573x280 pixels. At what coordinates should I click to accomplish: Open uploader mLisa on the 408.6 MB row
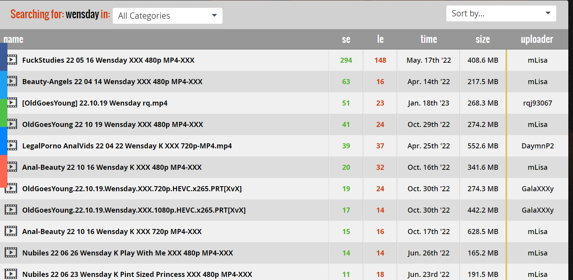538,60
